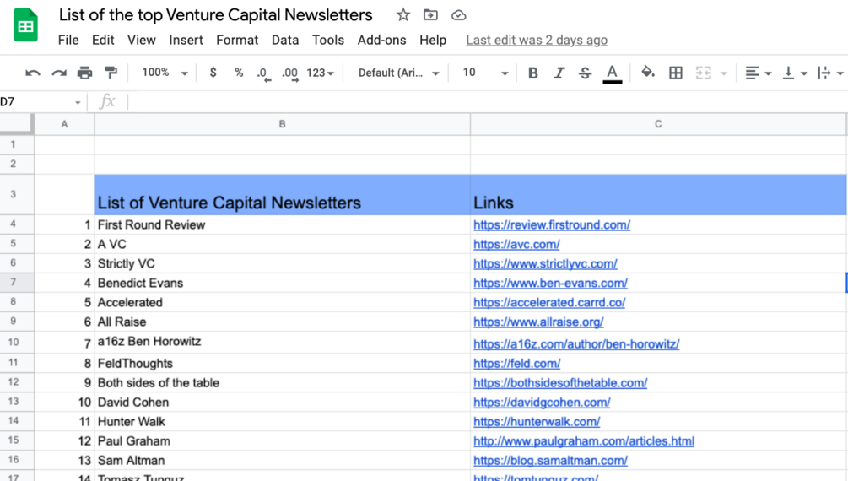Print the spreadsheet
This screenshot has height=481, width=848.
point(85,73)
